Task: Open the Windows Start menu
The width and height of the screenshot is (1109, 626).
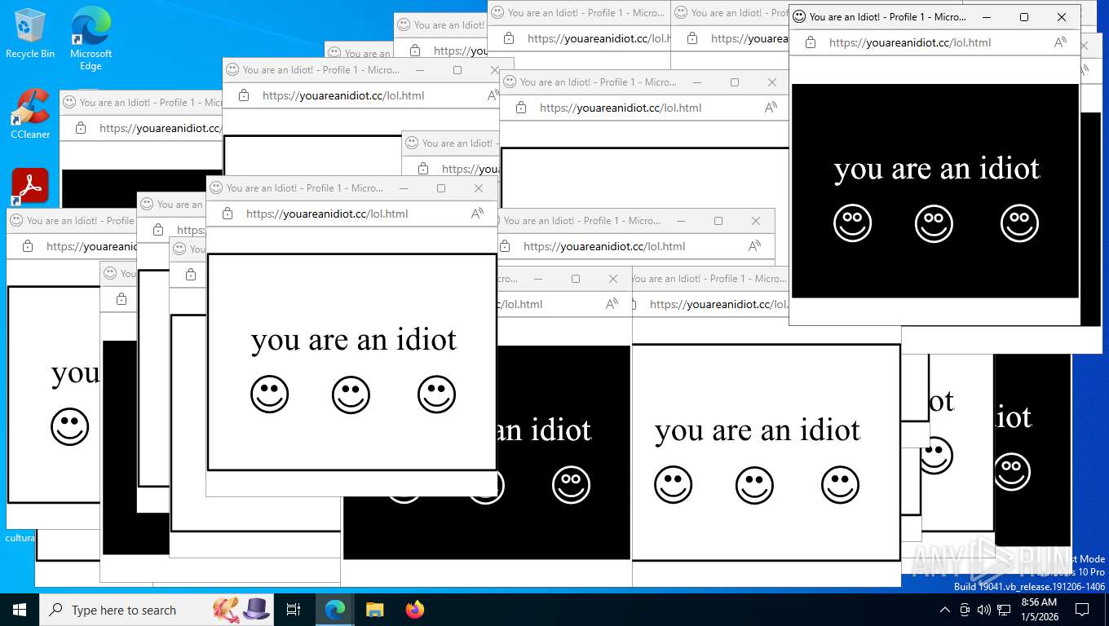Action: [x=20, y=610]
